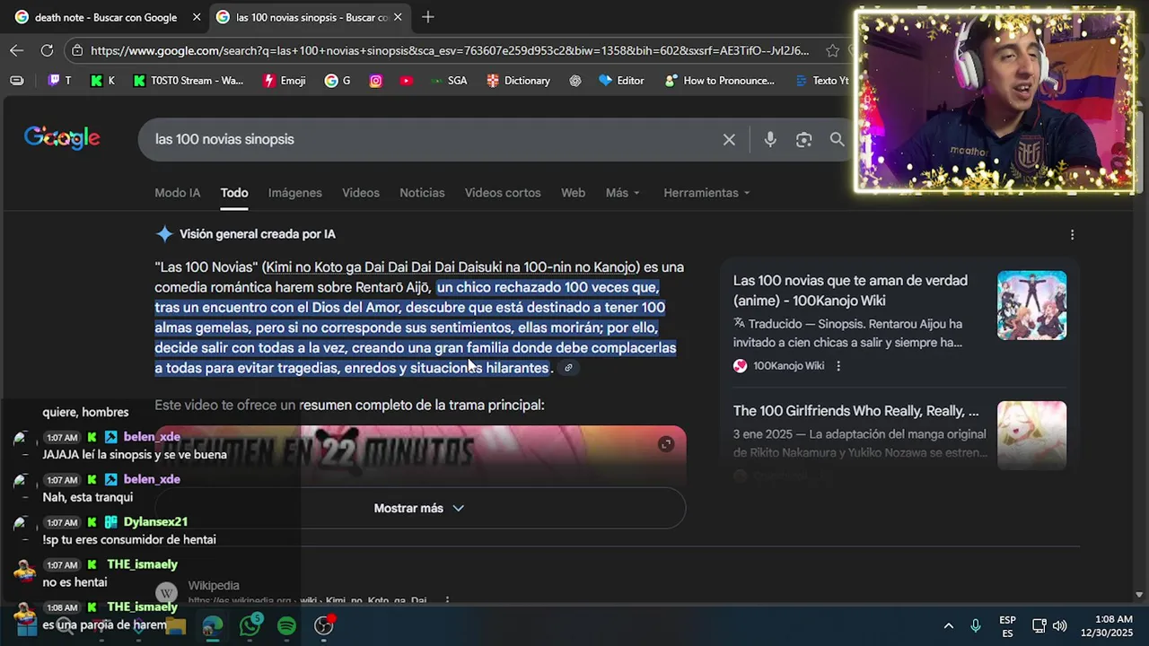The height and width of the screenshot is (646, 1149).
Task: Open Twitch 'T' bookmark
Action: (x=59, y=80)
